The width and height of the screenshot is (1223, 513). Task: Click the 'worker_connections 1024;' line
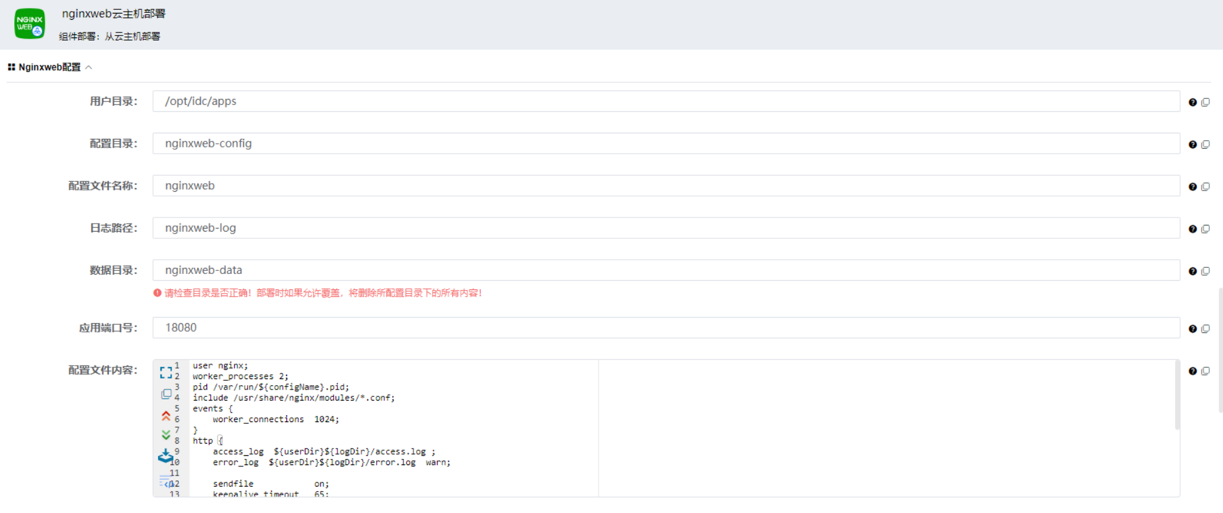pos(276,420)
